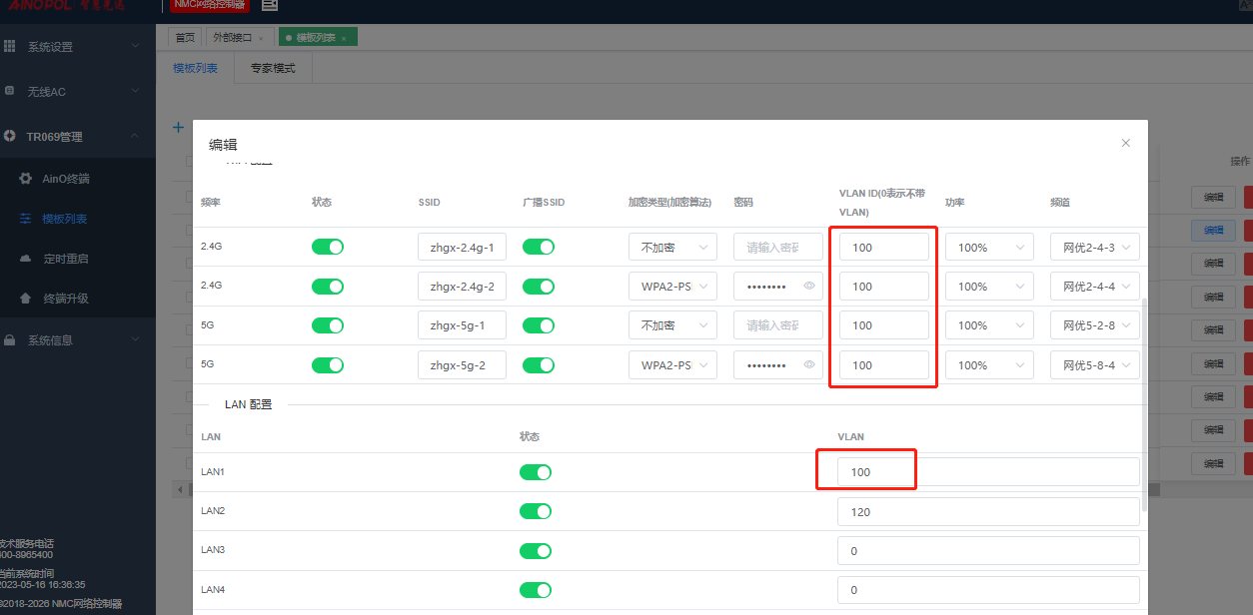Click the 系统信息 lock icon
Image resolution: width=1253 pixels, height=615 pixels.
(x=10, y=340)
